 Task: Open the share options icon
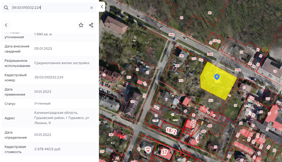[91, 25]
